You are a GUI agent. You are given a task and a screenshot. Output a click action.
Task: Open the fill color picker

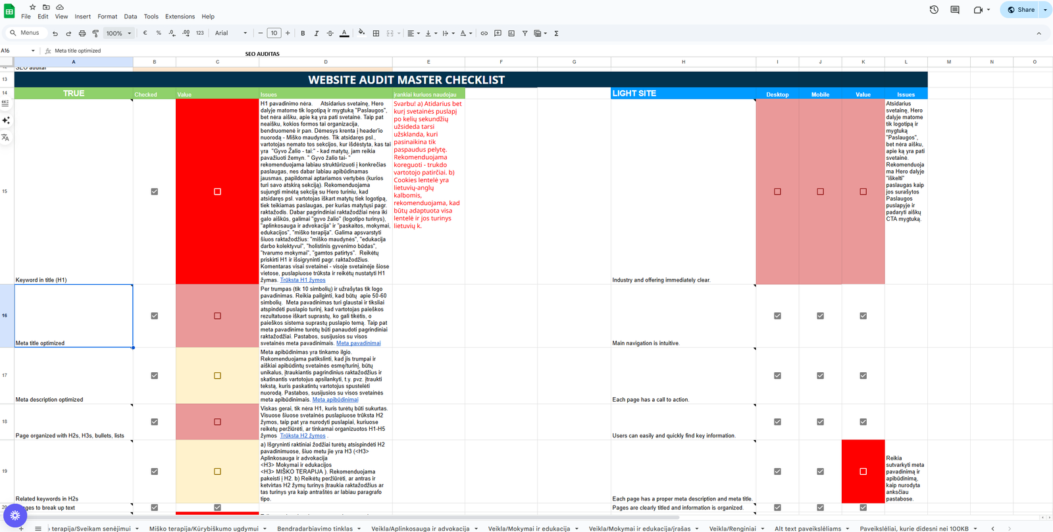361,33
